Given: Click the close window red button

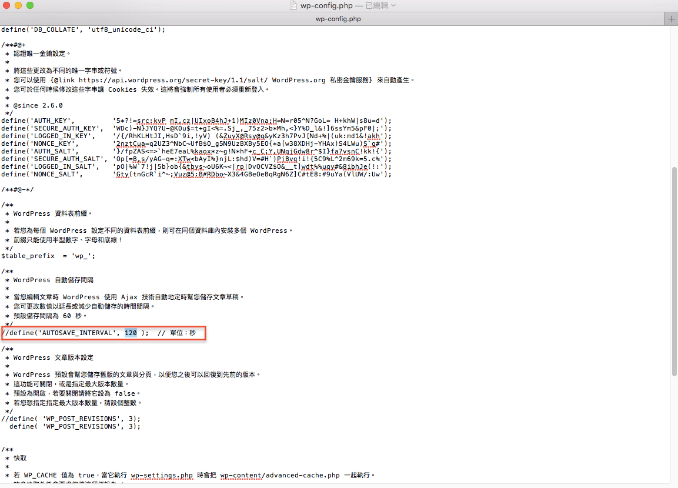Looking at the screenshot, I should tap(6, 5).
